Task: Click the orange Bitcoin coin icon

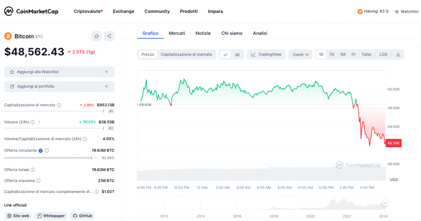Action: click(x=8, y=36)
